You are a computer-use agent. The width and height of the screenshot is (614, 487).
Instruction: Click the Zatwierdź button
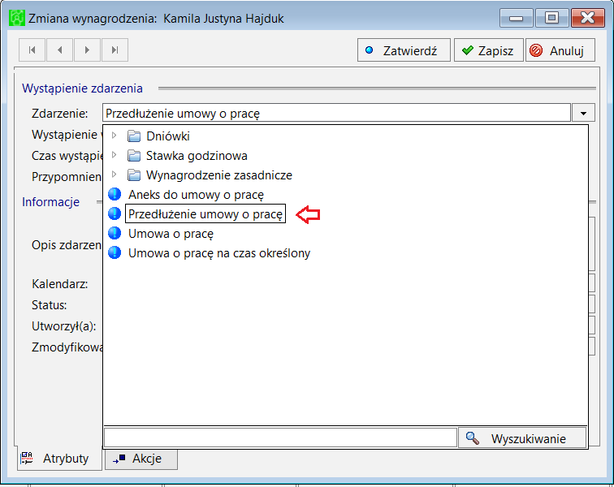tap(404, 50)
